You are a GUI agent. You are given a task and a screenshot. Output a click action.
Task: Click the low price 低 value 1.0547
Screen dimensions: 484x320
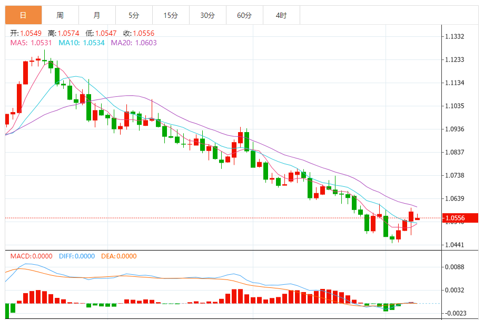click(x=106, y=33)
